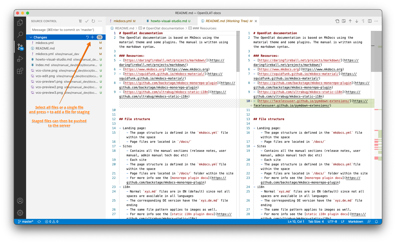Refresh the source control panel
396x243 pixels.
(x=93, y=21)
